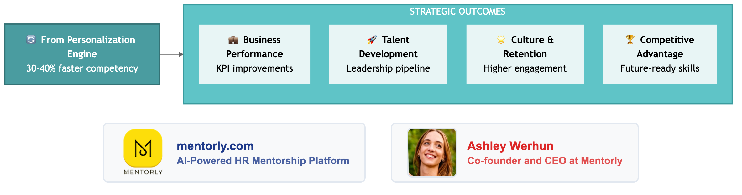Image resolution: width=742 pixels, height=195 pixels.
Task: Click the Ashley Werhun name link
Action: pyautogui.click(x=510, y=146)
